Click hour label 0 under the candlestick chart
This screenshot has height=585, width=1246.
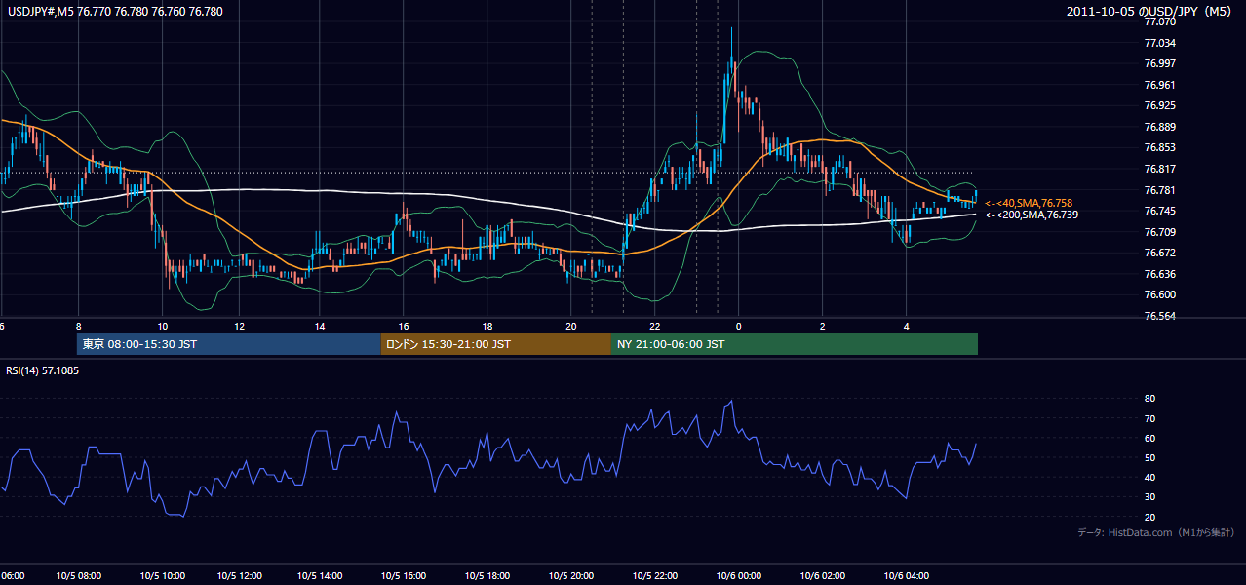pos(738,325)
